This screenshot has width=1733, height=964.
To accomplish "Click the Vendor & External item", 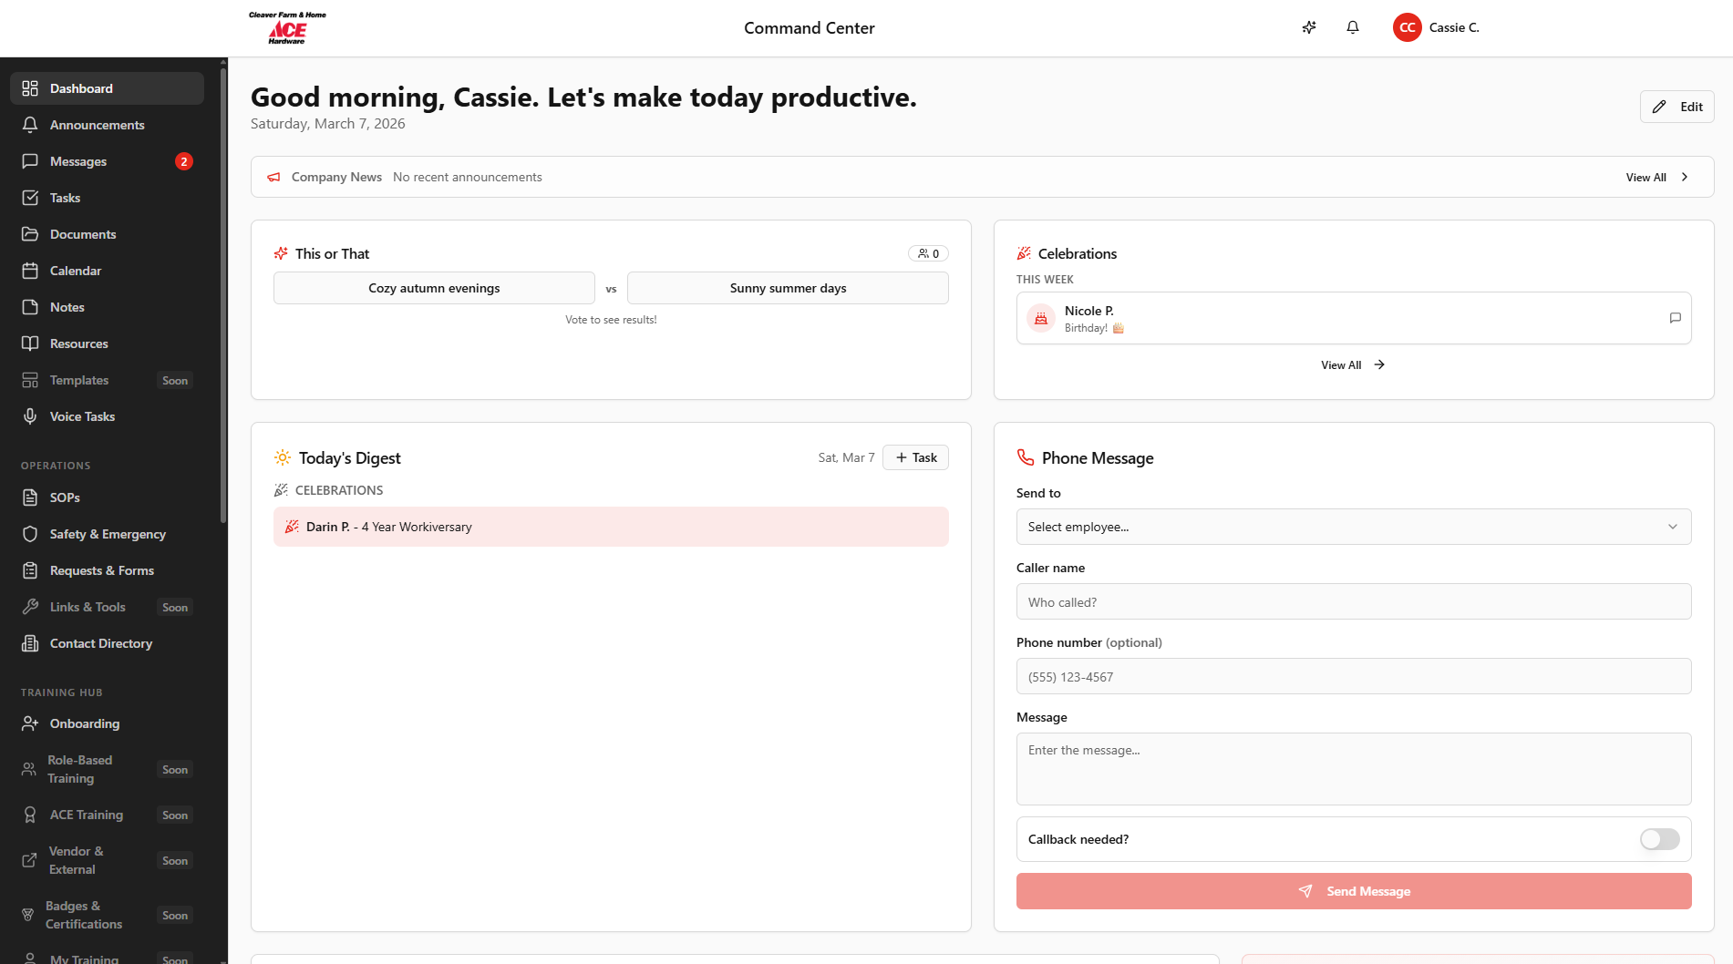I will [x=108, y=860].
